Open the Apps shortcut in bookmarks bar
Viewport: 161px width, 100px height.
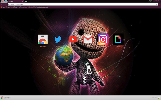click(3, 7)
